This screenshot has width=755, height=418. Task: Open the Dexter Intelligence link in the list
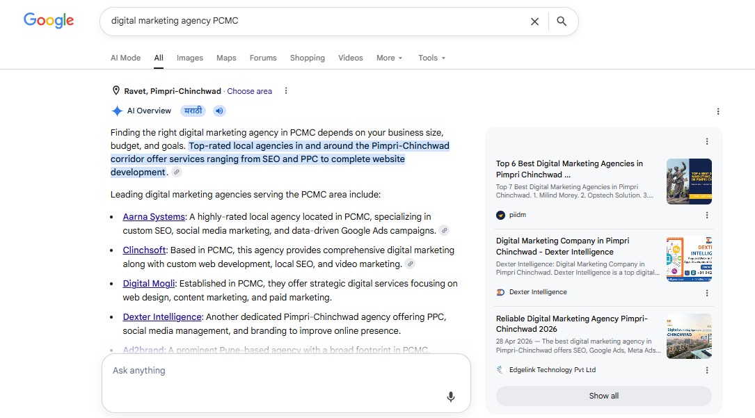pyautogui.click(x=162, y=317)
